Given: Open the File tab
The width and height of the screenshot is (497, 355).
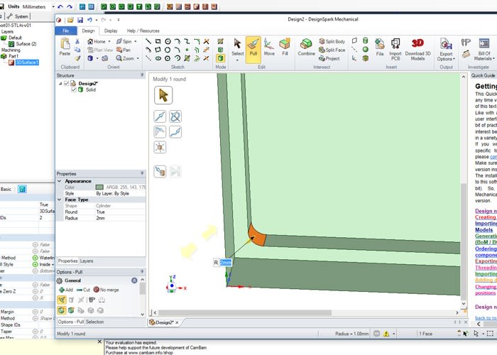Looking at the screenshot, I should pos(66,31).
